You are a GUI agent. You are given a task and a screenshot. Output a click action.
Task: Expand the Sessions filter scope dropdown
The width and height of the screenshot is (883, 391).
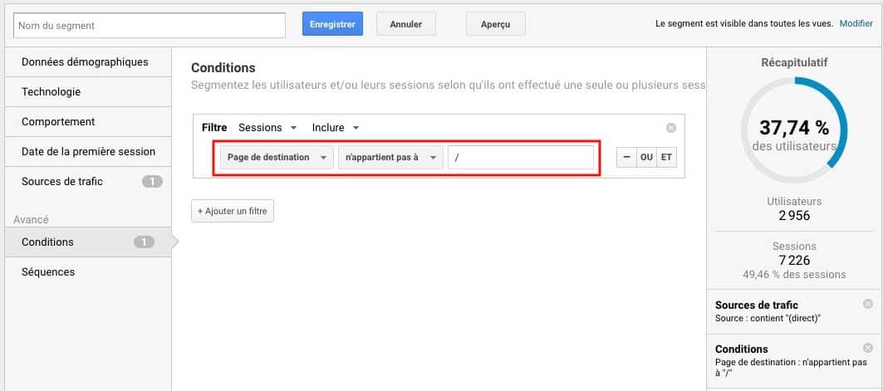(x=267, y=128)
